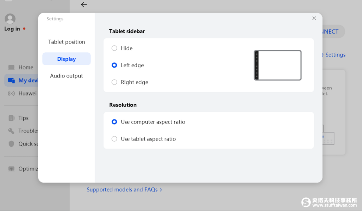Click the Troubleshooting wrench icon
This screenshot has height=211, width=362.
11,131
